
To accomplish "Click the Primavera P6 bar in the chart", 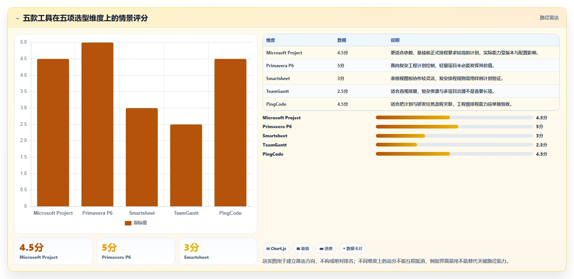I will (97, 124).
